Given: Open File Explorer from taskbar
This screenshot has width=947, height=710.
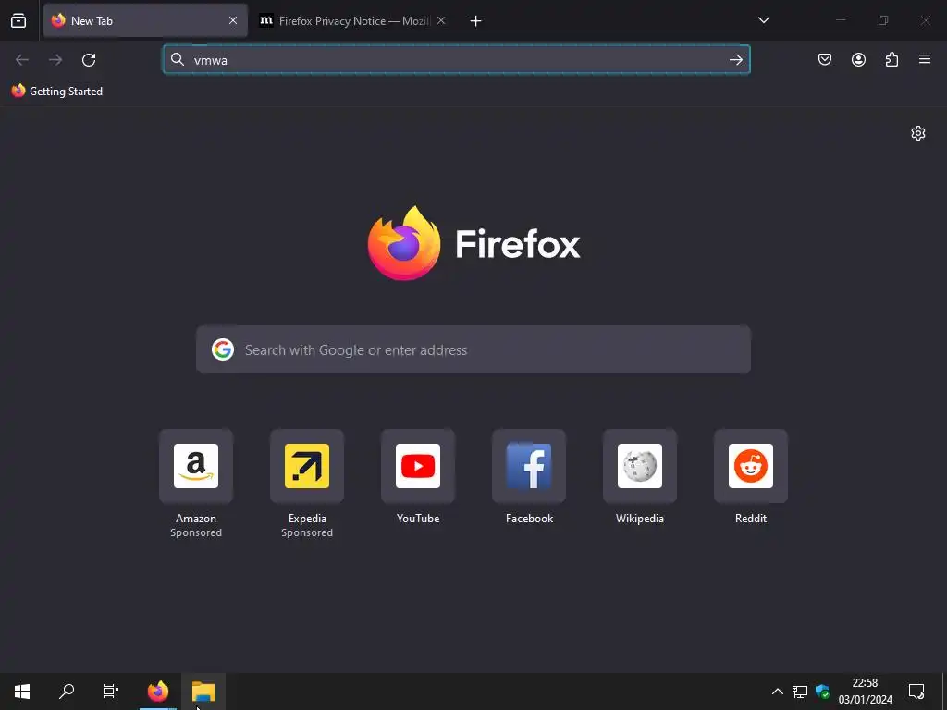Looking at the screenshot, I should coord(203,692).
